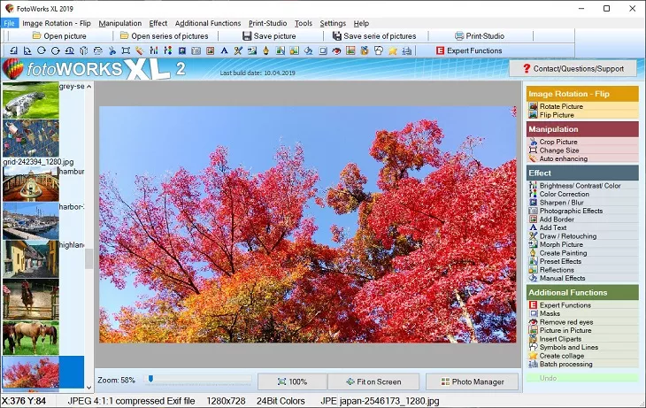
Task: Click the Contact/Questions/Support button
Action: [x=573, y=69]
